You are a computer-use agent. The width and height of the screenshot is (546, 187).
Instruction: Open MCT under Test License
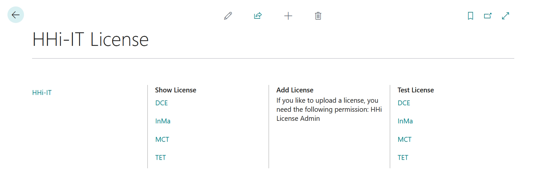[404, 140]
